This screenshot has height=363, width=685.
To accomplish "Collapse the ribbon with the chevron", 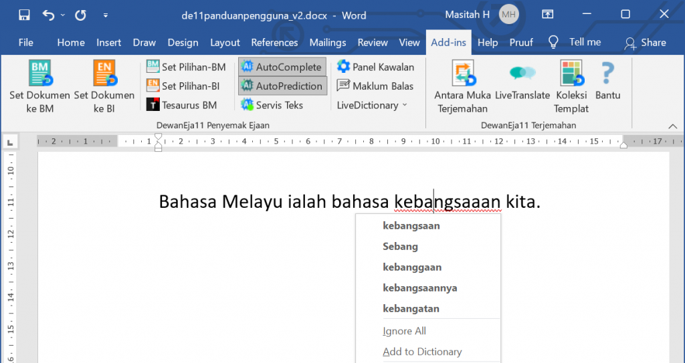I will pyautogui.click(x=672, y=126).
